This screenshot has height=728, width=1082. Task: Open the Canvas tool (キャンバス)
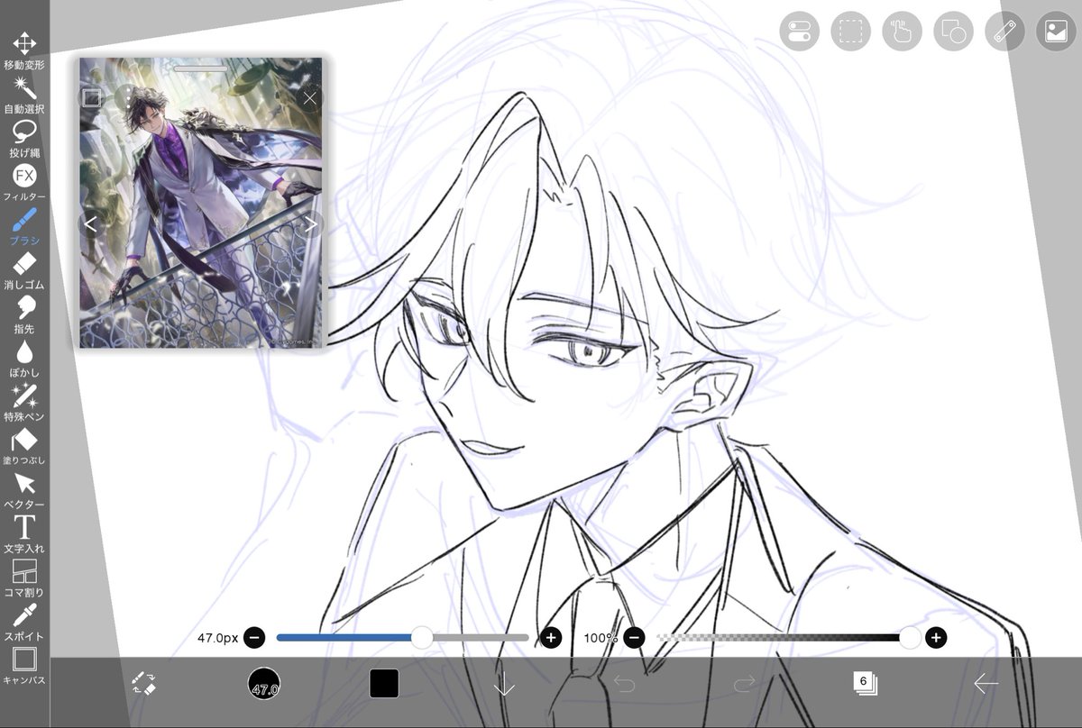(24, 666)
